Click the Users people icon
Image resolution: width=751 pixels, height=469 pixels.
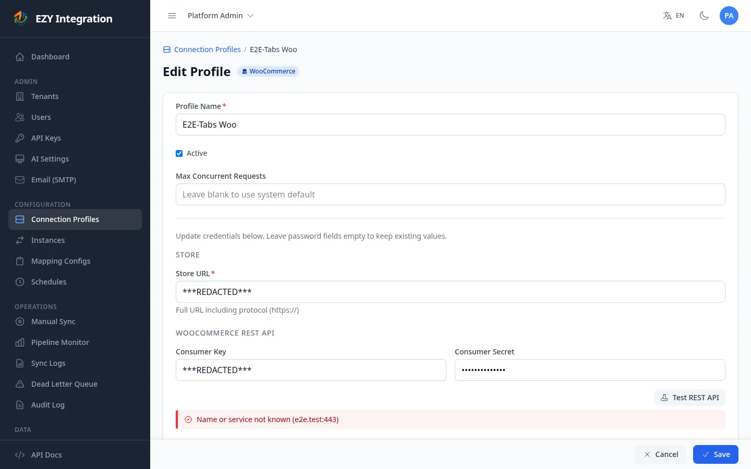coord(20,117)
